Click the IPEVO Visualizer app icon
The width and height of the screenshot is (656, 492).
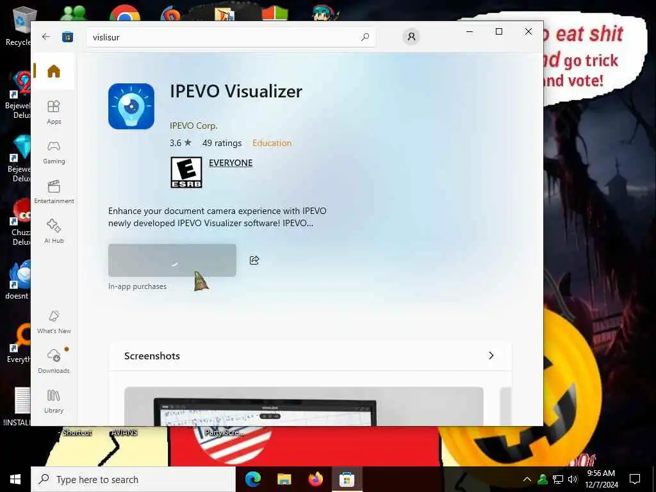click(131, 106)
